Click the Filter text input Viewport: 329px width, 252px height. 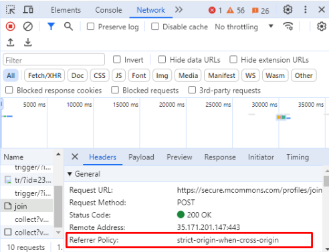pos(54,60)
